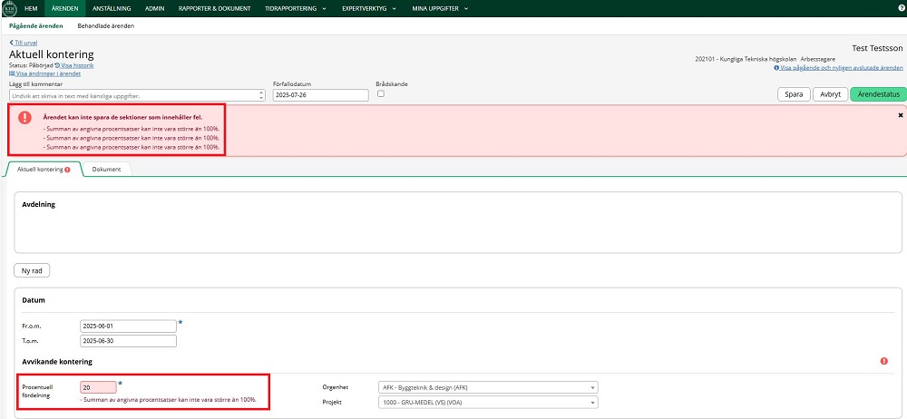Click the KTH logo icon

9,9
